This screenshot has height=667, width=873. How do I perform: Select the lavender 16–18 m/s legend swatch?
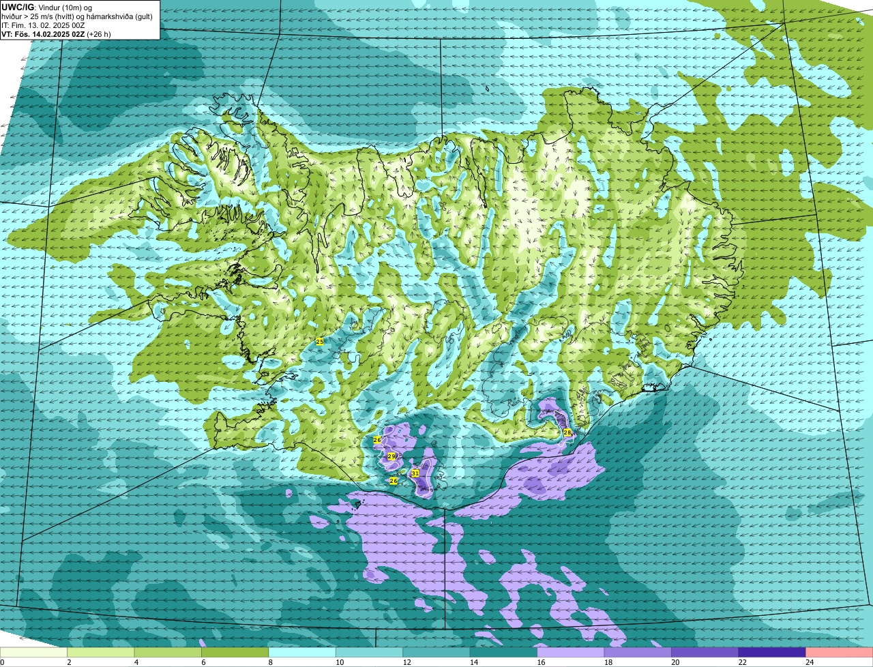[571, 652]
